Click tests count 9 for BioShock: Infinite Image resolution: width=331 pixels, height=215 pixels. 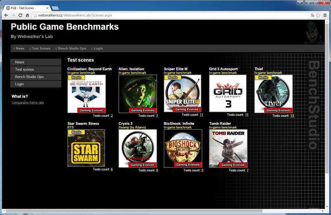coord(202,170)
